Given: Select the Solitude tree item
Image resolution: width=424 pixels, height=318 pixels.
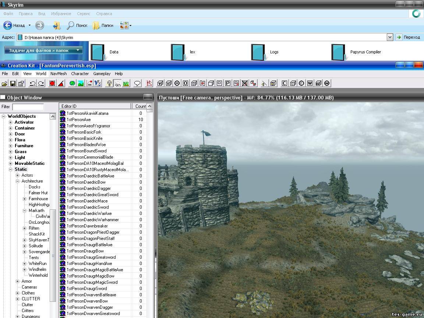Looking at the screenshot, I should 36,246.
